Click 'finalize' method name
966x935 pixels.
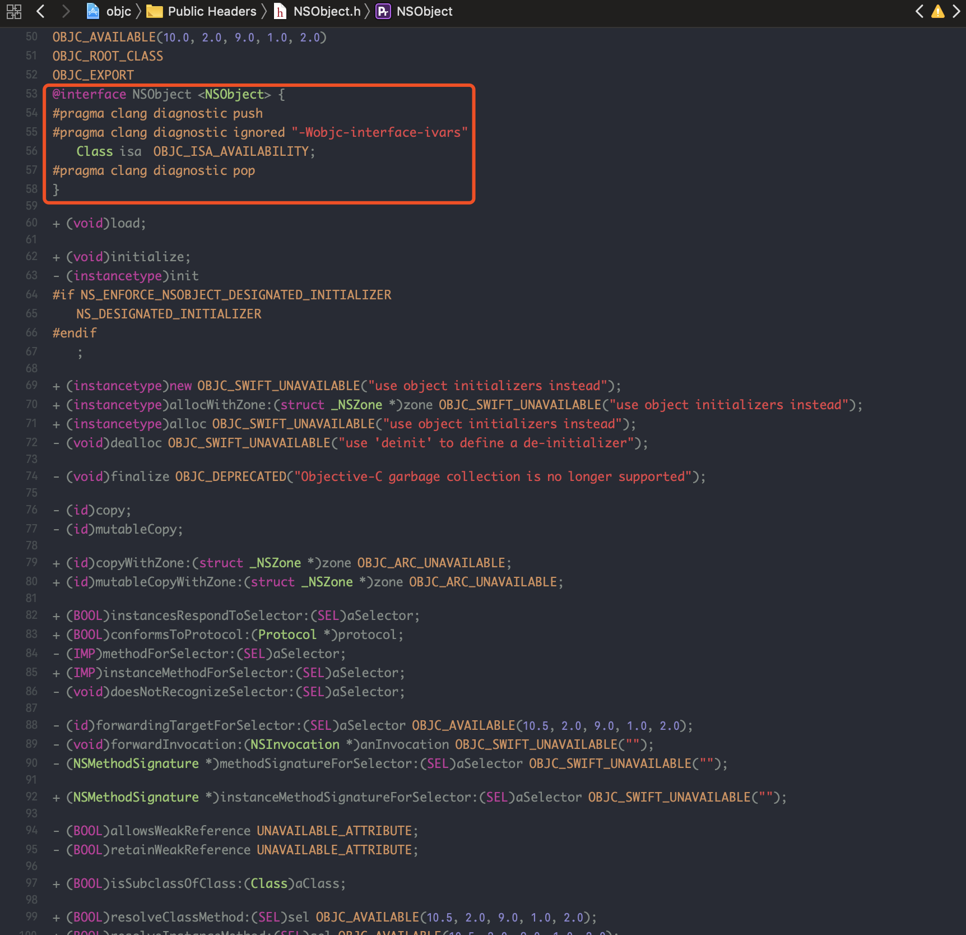pyautogui.click(x=140, y=476)
